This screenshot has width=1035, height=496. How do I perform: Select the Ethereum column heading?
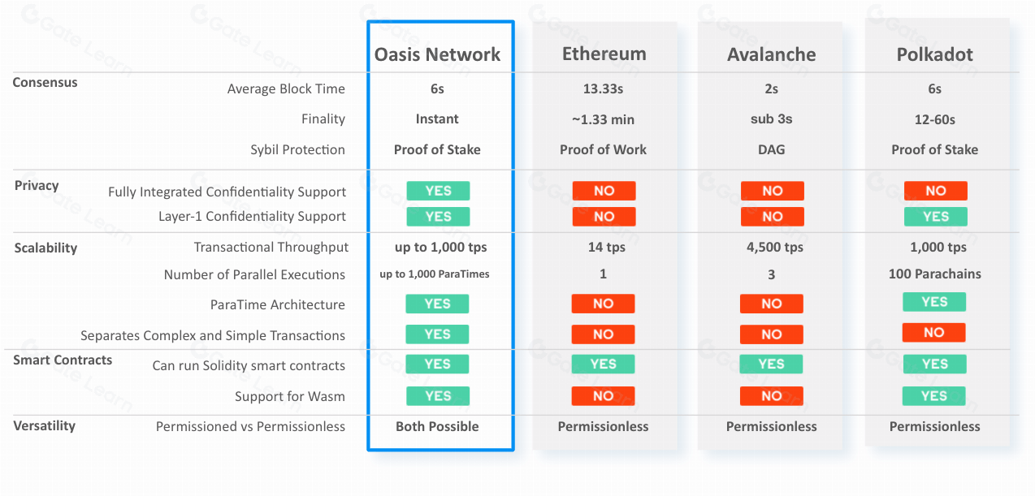604,54
